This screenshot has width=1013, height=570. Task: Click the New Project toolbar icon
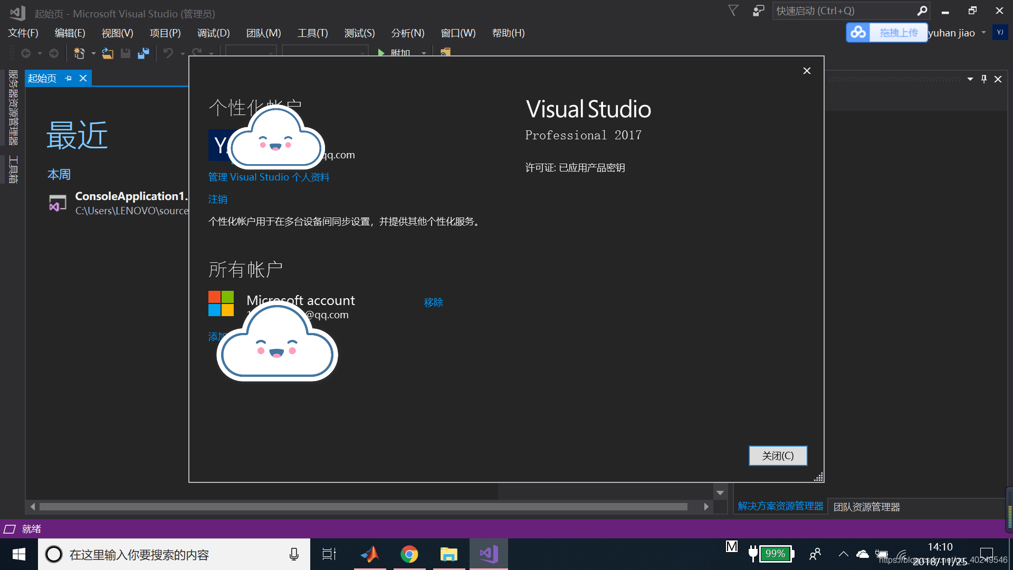[x=79, y=53]
